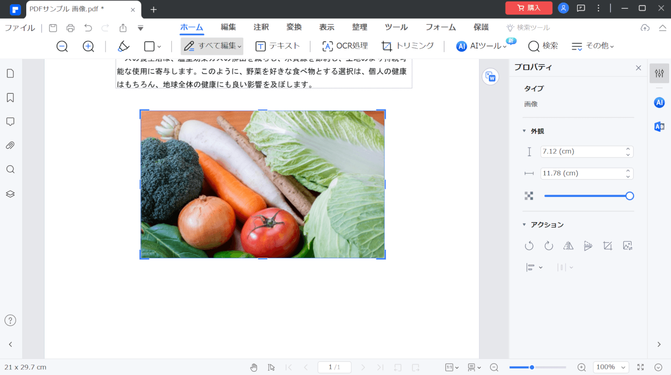671x375 pixels.
Task: Undo the last action
Action: (88, 28)
